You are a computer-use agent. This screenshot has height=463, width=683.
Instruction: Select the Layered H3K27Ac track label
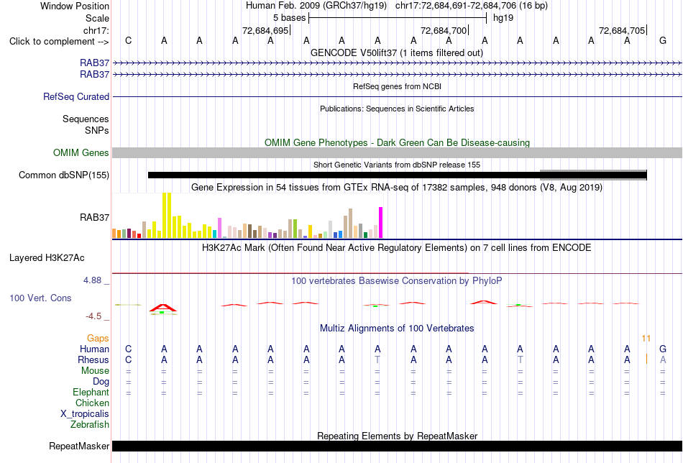47,258
